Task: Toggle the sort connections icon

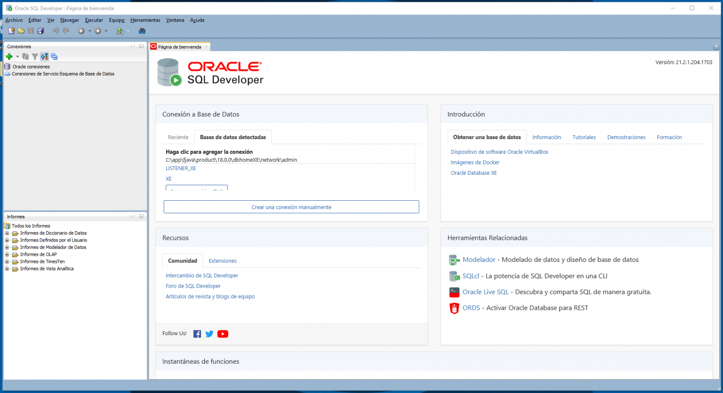Action: [44, 56]
